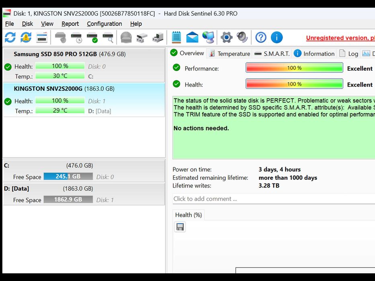Viewport: 375px width, 281px height.
Task: Select the KINGSTON SNV2S2000G disk entry
Action: (84, 100)
